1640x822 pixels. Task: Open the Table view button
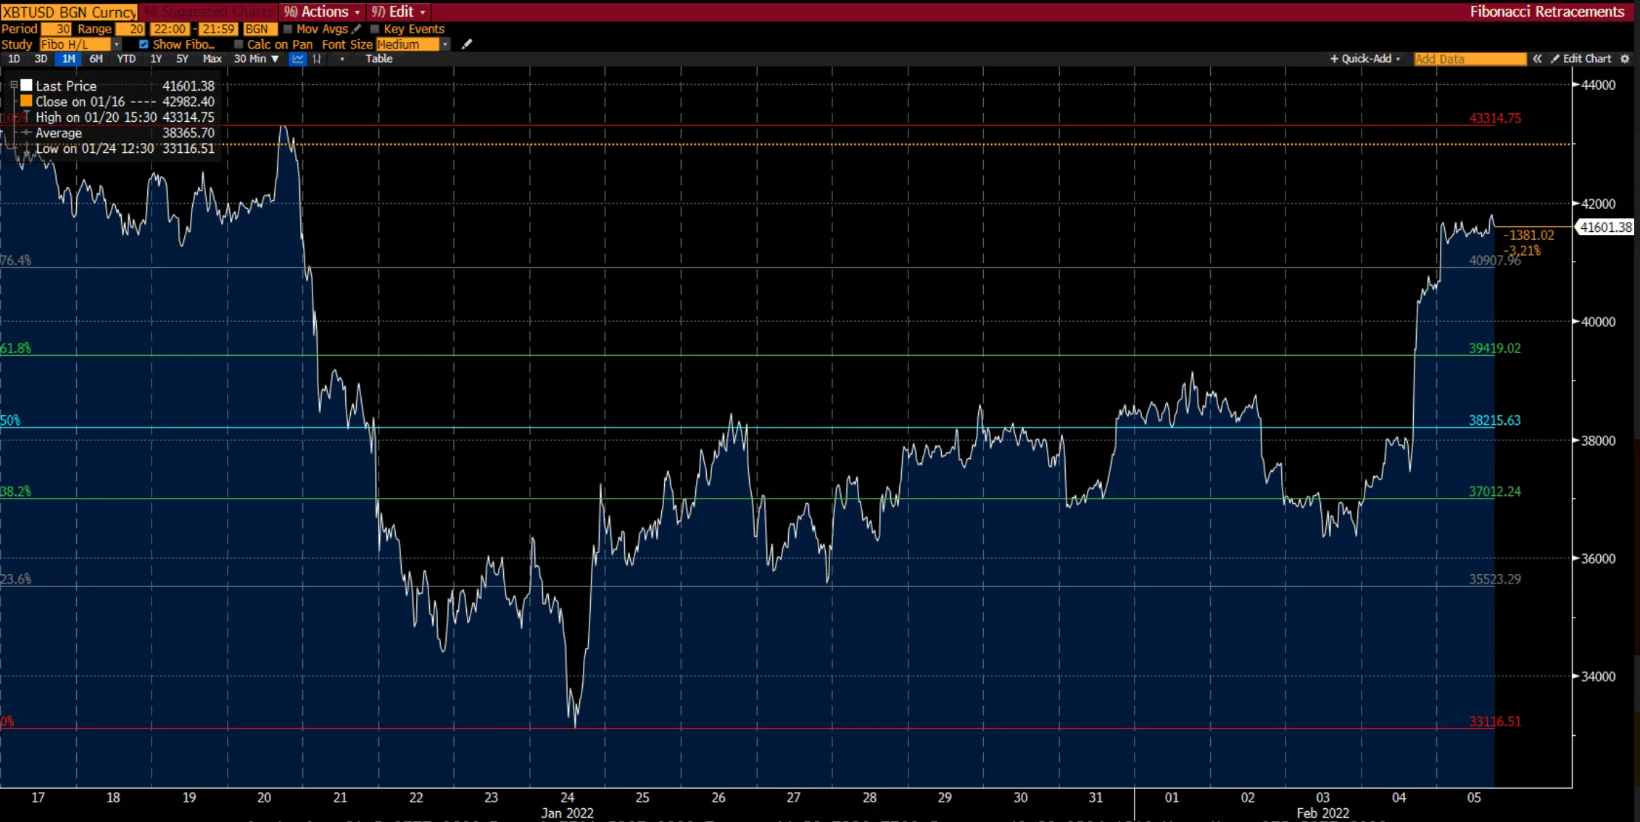378,59
